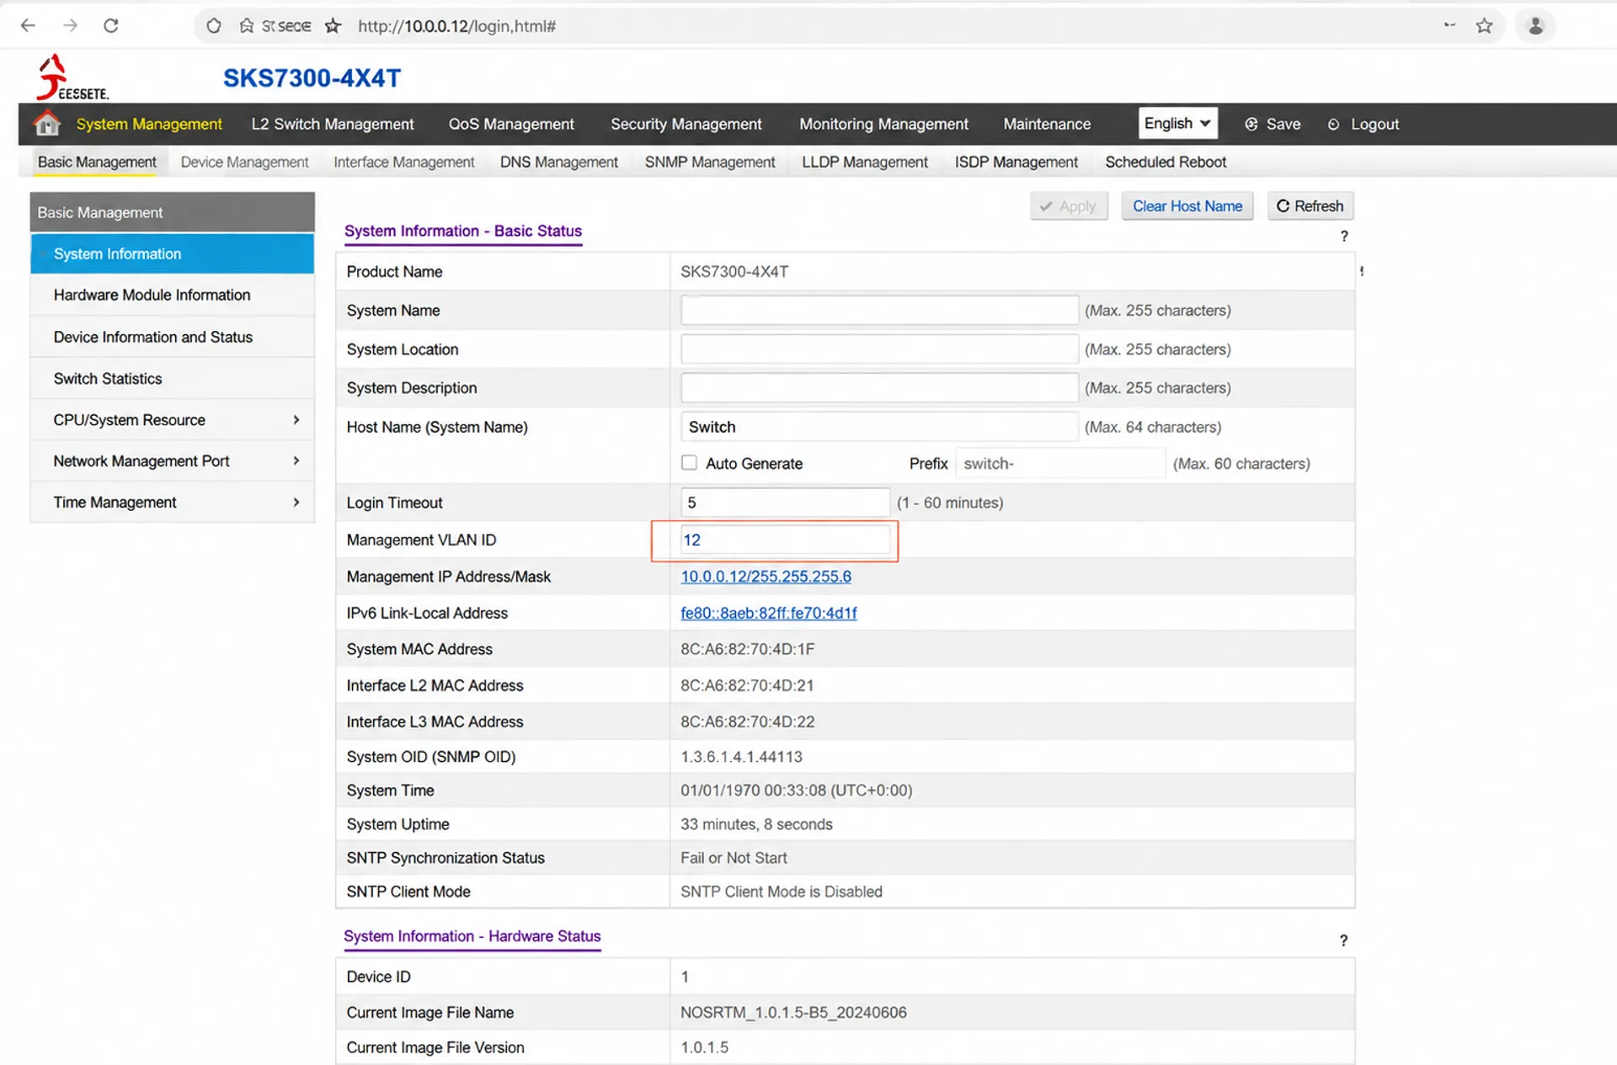
Task: Switch to LLDP Management tab
Action: click(865, 162)
